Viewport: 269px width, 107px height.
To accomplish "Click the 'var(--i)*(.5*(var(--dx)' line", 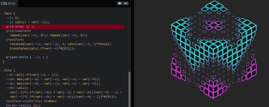I will click(63, 97).
